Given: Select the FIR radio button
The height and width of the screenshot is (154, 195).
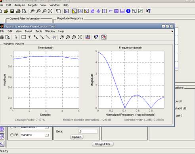Looking at the screenshot, I should pyautogui.click(x=12, y=135).
